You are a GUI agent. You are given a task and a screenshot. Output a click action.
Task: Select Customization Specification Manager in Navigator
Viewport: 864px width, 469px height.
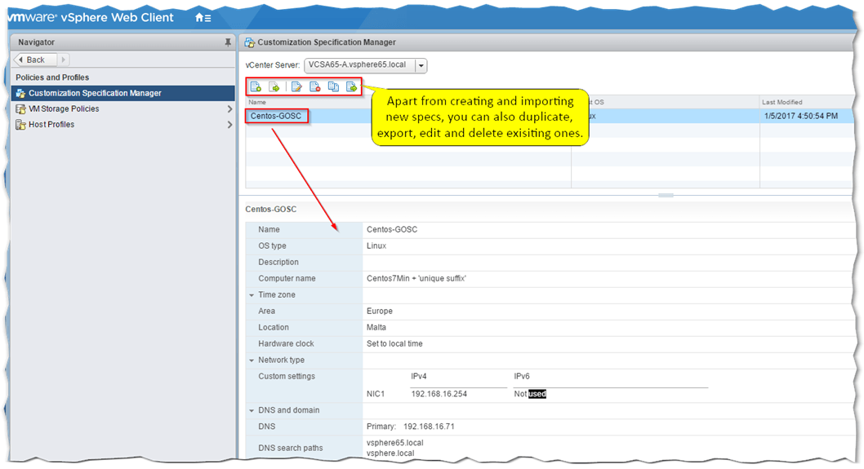tap(123, 93)
